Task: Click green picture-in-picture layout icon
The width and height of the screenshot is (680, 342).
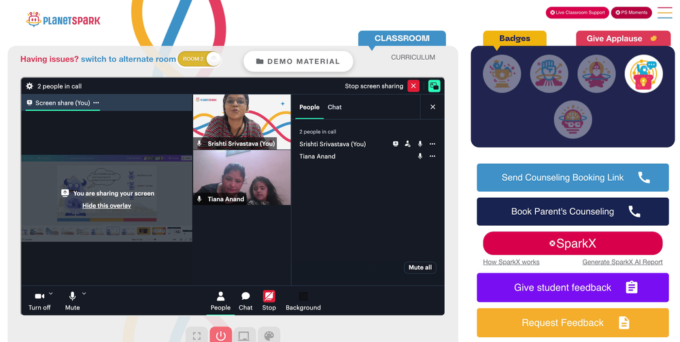Action: 434,86
